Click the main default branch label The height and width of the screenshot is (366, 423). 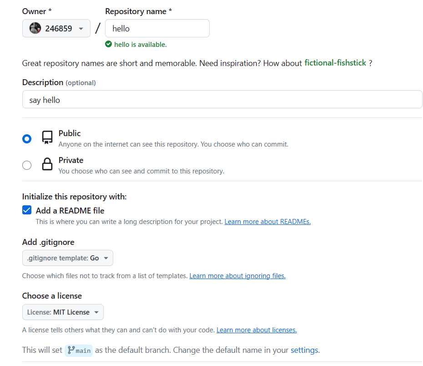coord(83,351)
